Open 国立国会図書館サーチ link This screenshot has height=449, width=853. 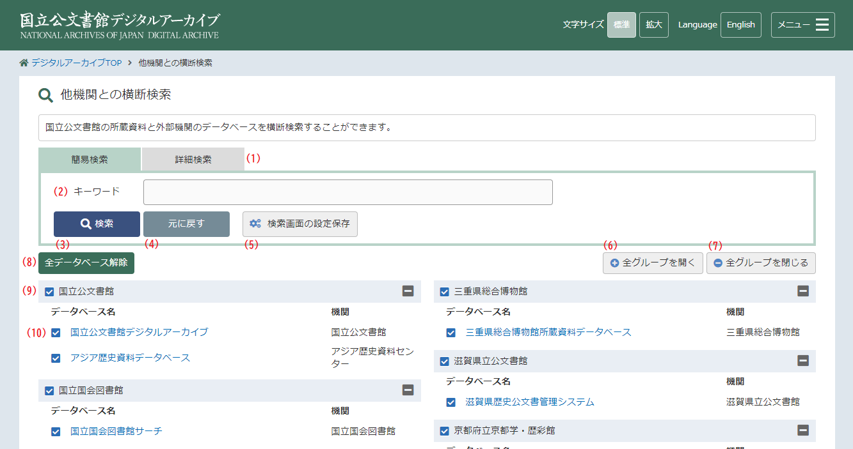point(116,431)
